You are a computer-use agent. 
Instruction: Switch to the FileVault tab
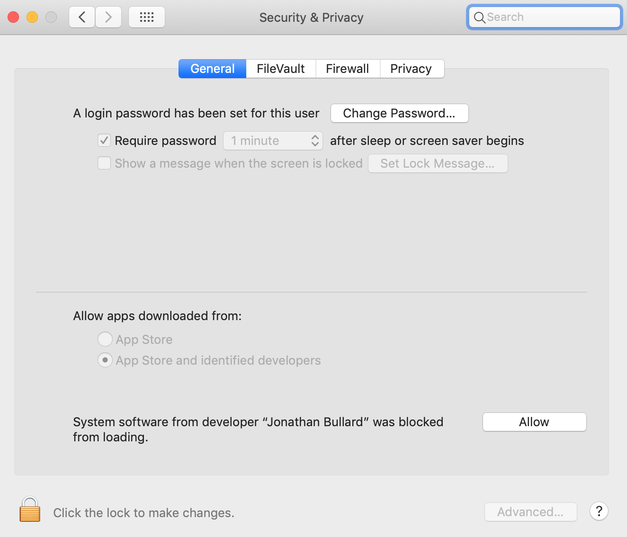tap(281, 69)
